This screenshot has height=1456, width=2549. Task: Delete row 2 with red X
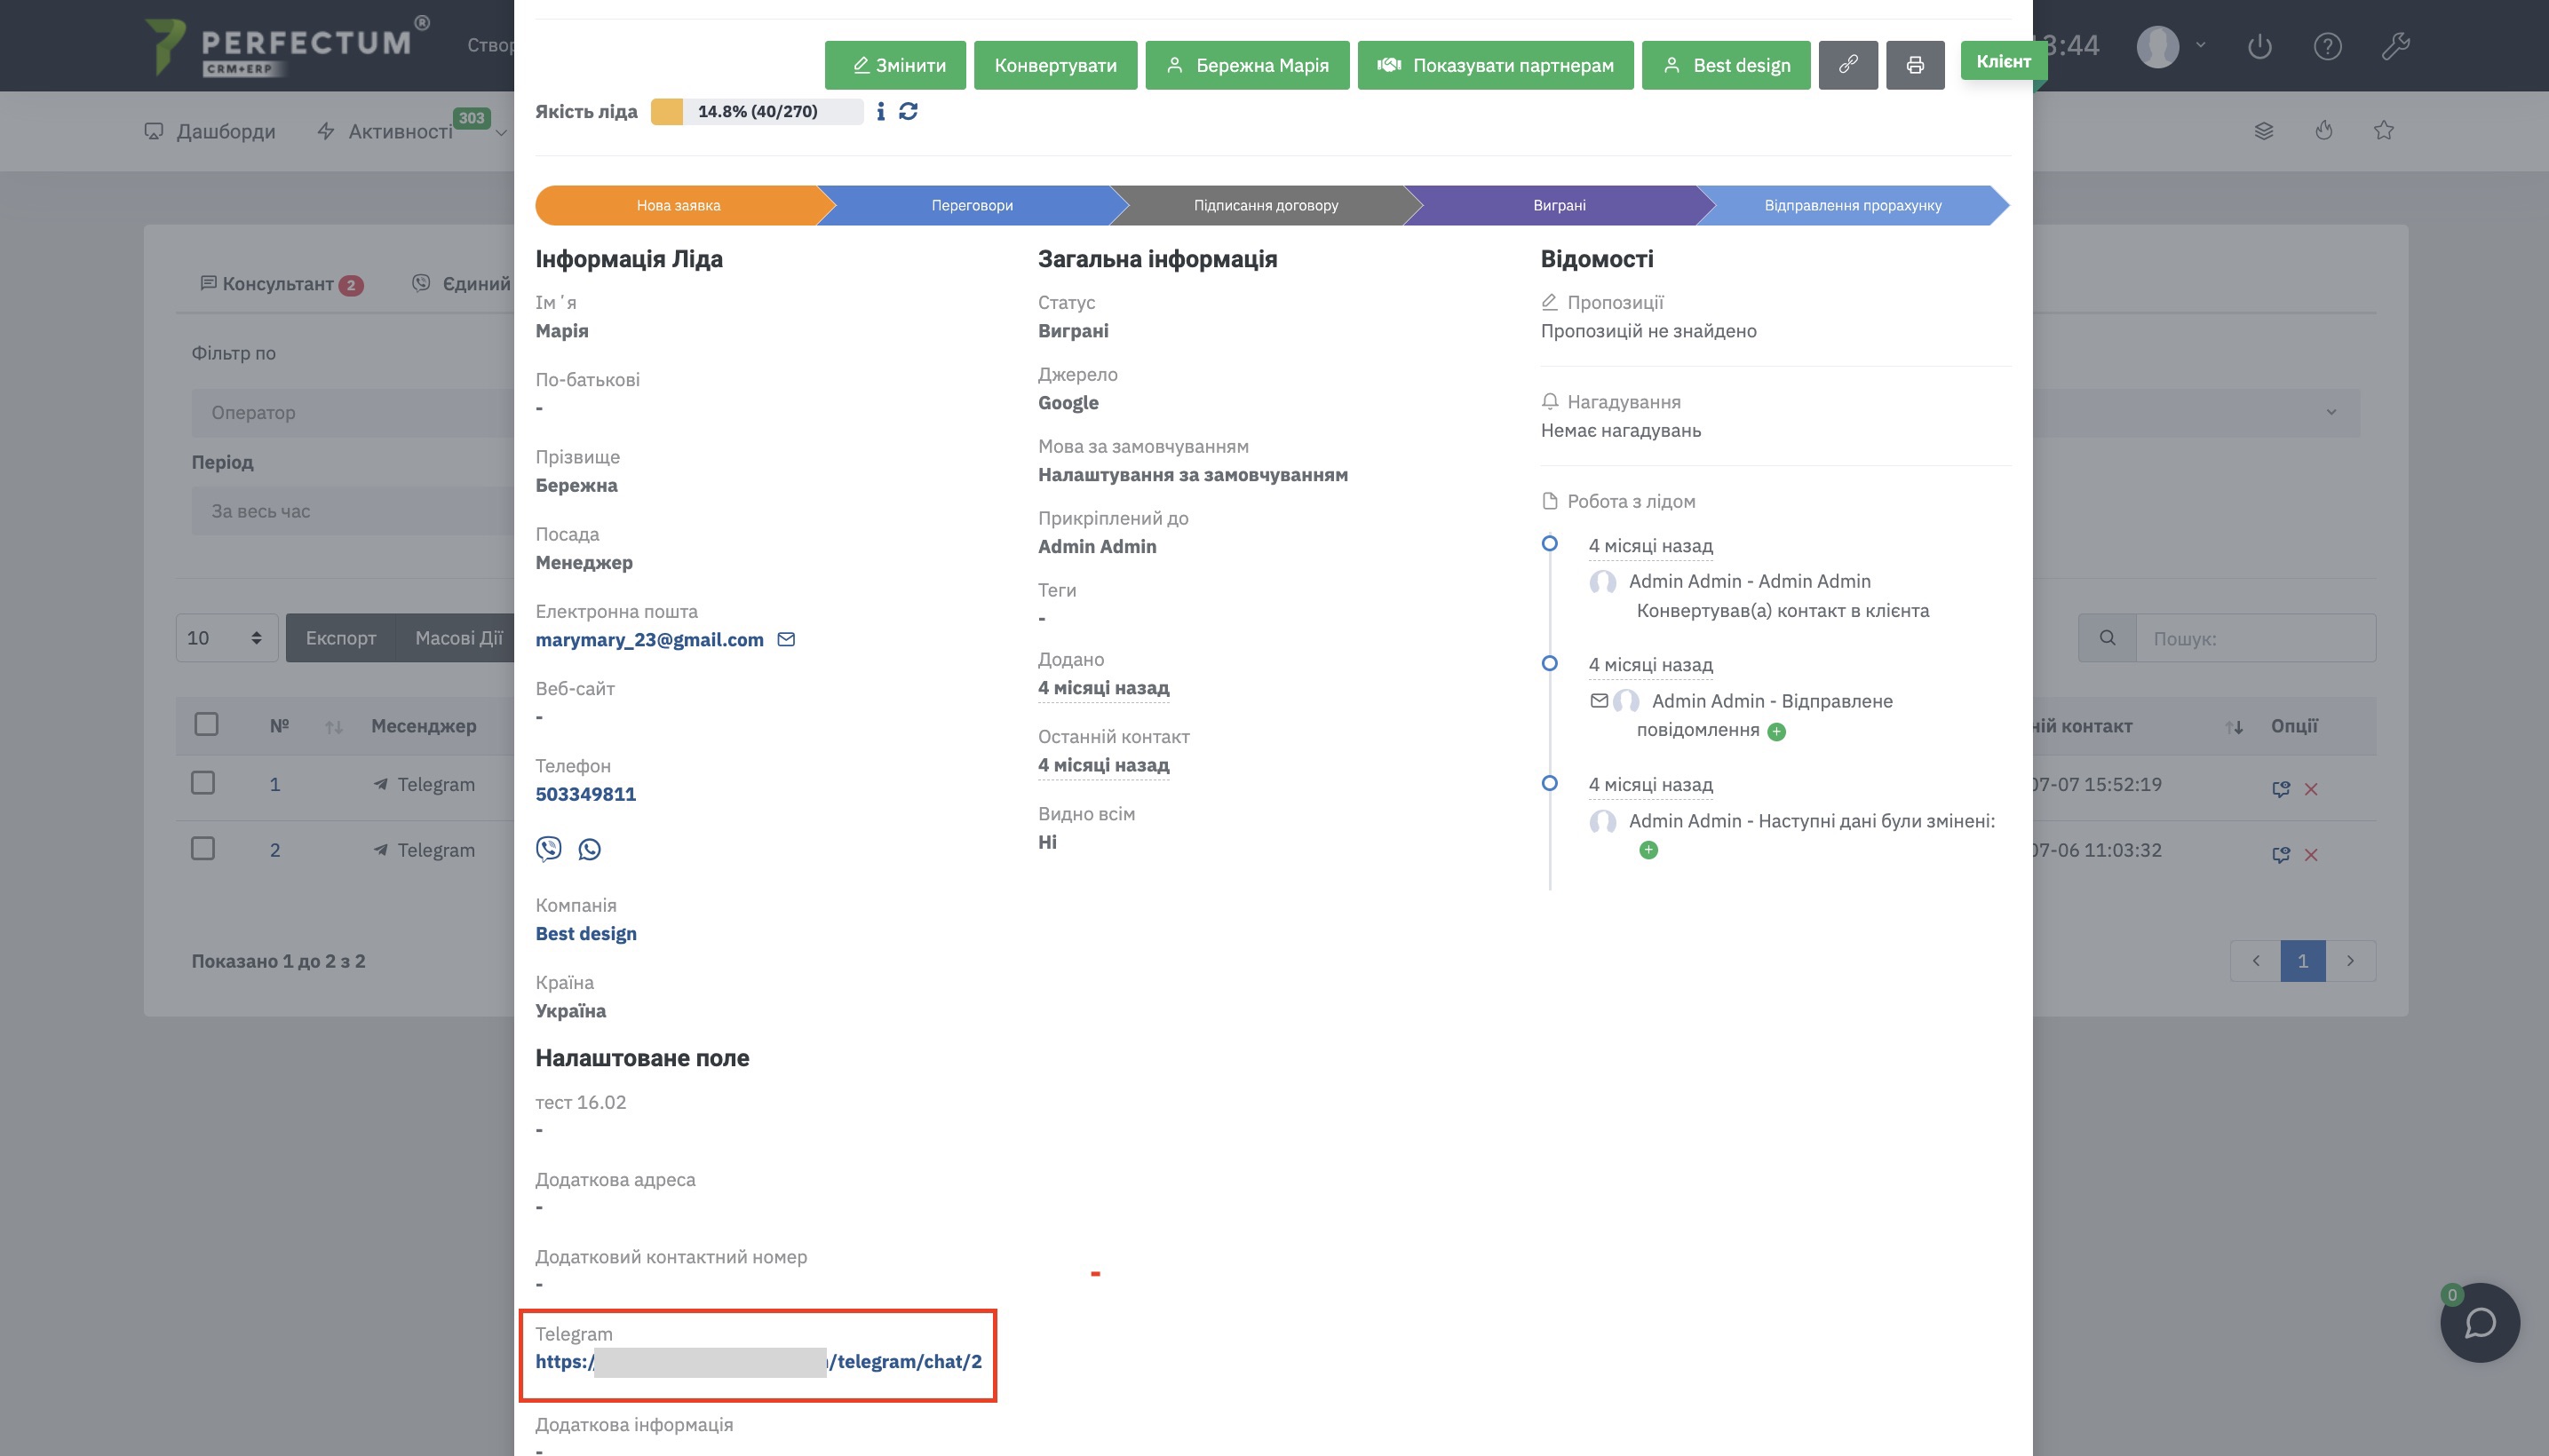[2311, 855]
